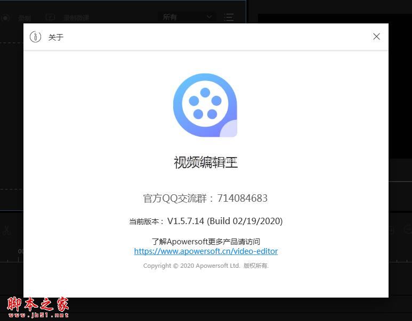This screenshot has height=321, width=412.
Task: Click the version text V1.5.7.14
Action: tap(185, 221)
